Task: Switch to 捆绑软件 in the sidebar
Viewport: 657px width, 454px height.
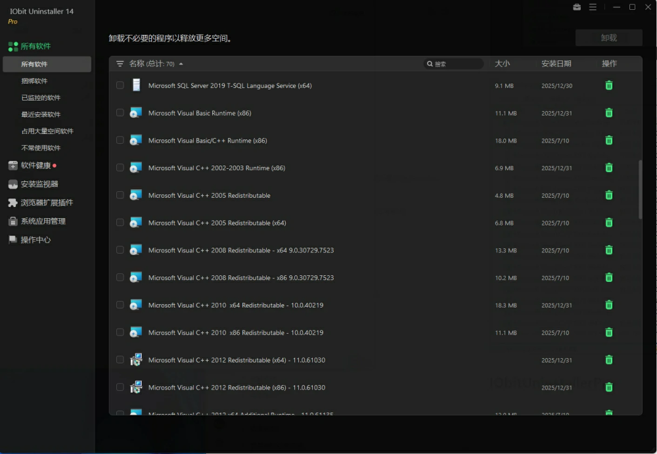Action: (x=34, y=81)
